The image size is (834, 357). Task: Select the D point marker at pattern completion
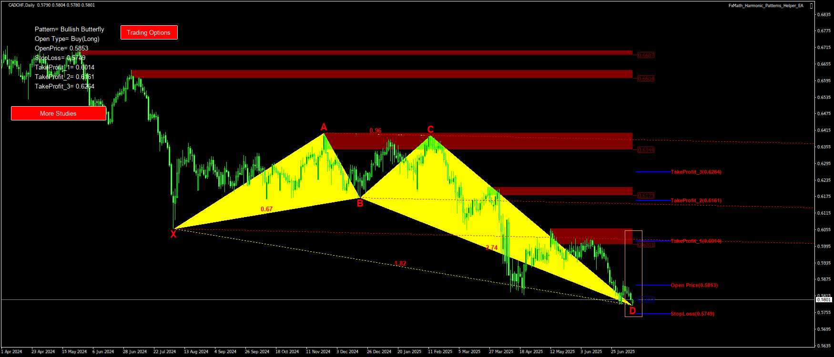click(632, 311)
